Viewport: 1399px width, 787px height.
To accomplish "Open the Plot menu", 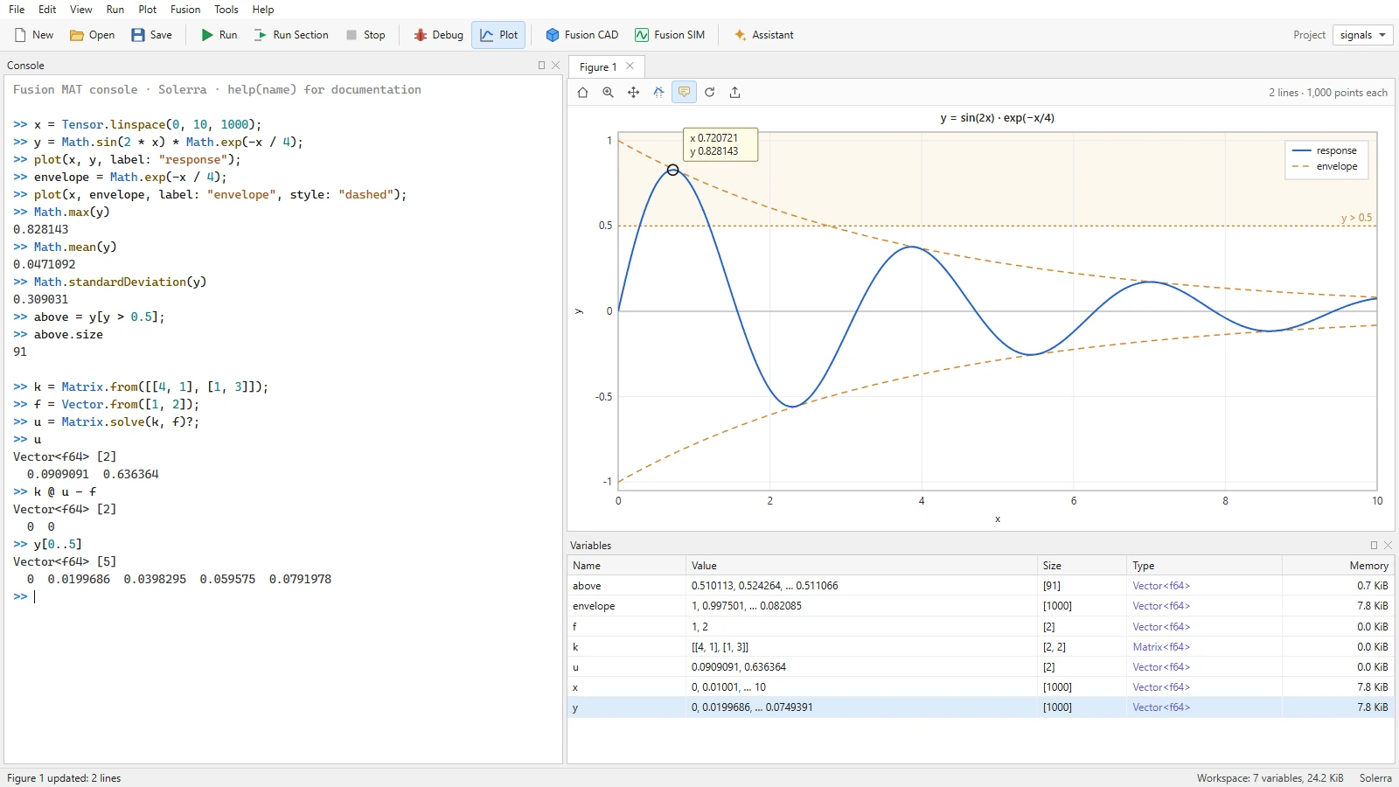I will pos(148,10).
